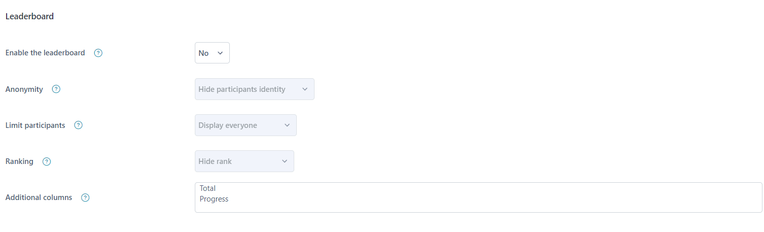View help for the Ranking setting

click(x=47, y=161)
